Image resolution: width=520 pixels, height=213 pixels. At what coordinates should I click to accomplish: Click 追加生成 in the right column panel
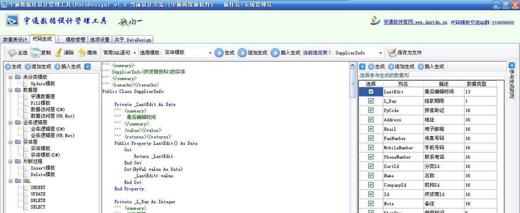(402, 66)
